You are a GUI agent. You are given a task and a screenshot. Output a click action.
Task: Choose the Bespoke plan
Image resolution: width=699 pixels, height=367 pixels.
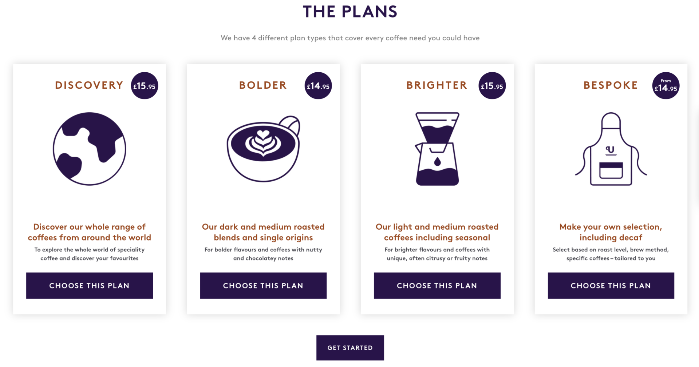[611, 286]
